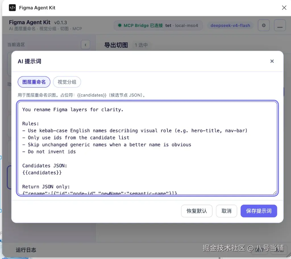Click 保存提示词 to save the prompt

(259, 211)
